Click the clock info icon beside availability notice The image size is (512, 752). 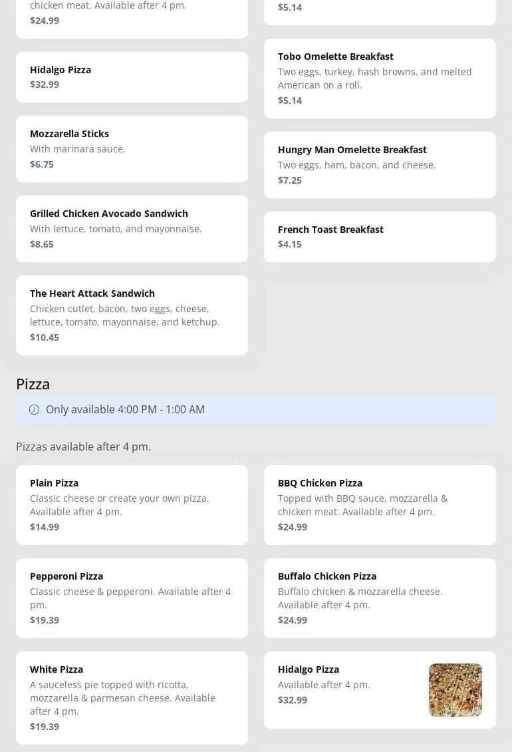click(x=34, y=409)
